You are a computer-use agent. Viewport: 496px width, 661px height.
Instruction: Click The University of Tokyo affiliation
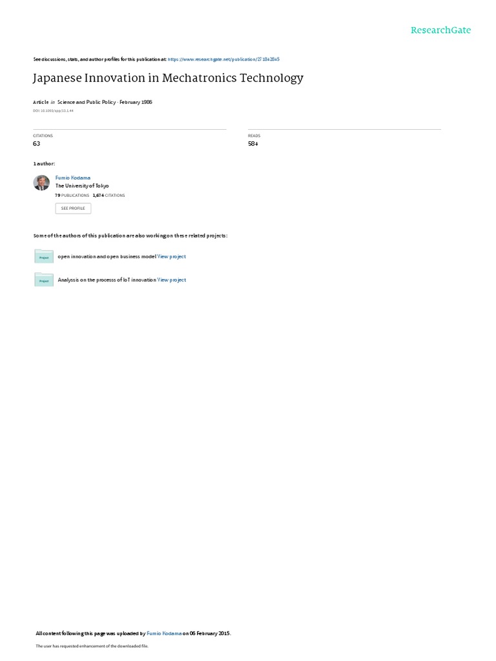click(x=82, y=186)
